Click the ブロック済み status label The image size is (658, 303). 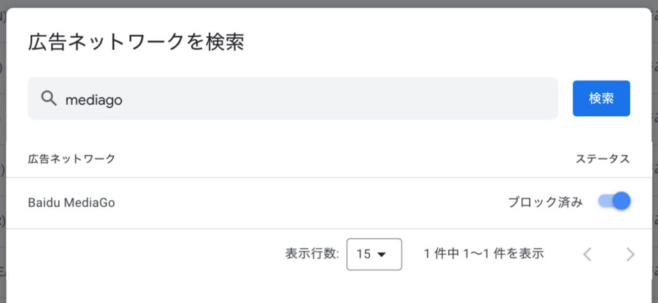pos(546,202)
